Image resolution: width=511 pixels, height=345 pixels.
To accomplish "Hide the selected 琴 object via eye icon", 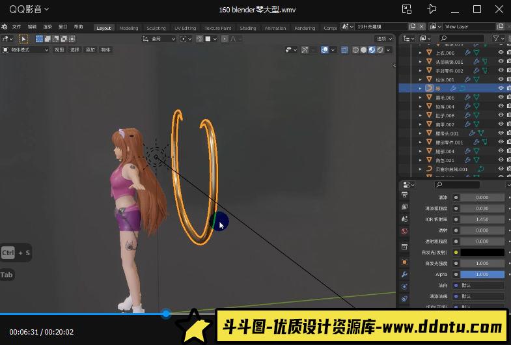I will coord(501,88).
